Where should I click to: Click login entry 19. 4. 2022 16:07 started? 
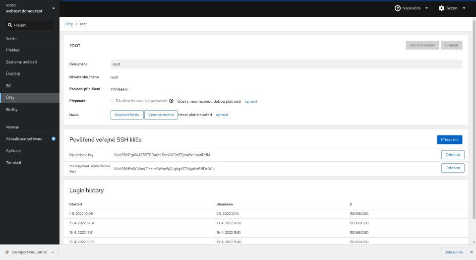point(82,223)
